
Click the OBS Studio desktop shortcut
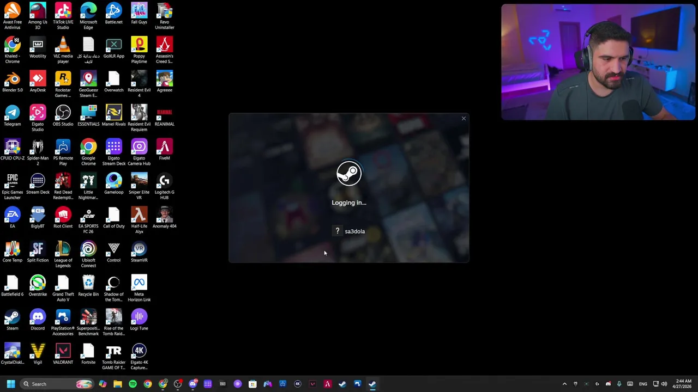coord(63,115)
